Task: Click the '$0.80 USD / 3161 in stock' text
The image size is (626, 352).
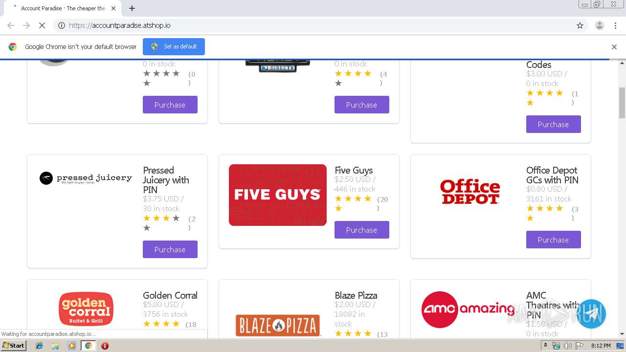Action: point(549,194)
